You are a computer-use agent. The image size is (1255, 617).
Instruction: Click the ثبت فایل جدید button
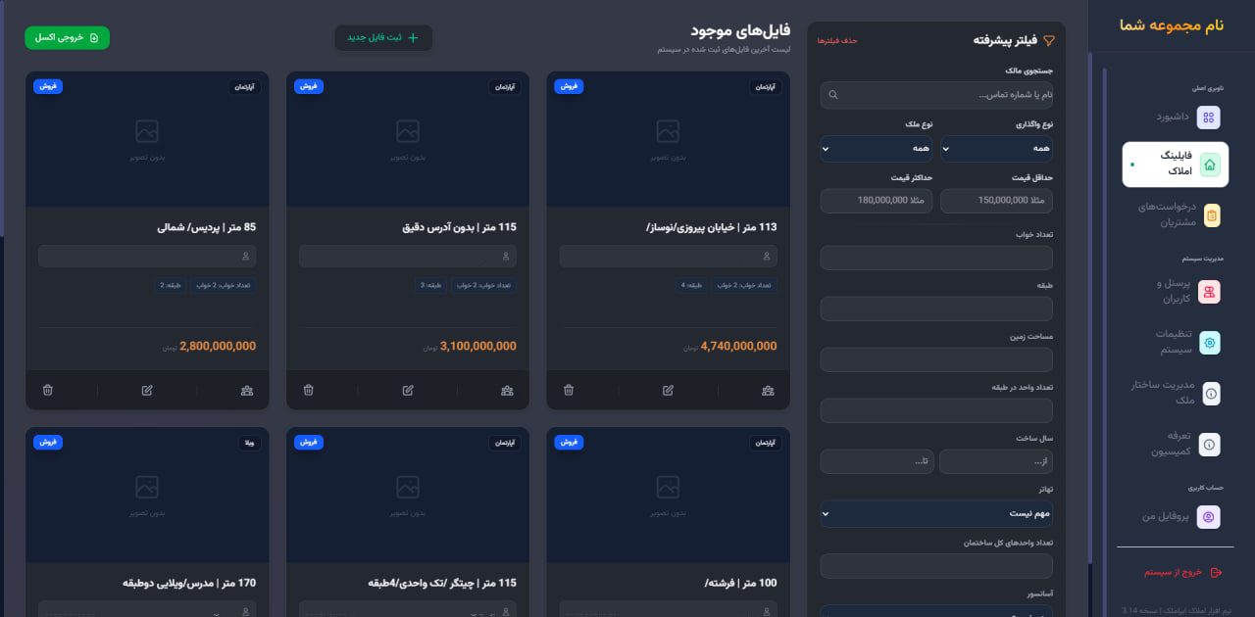click(383, 37)
